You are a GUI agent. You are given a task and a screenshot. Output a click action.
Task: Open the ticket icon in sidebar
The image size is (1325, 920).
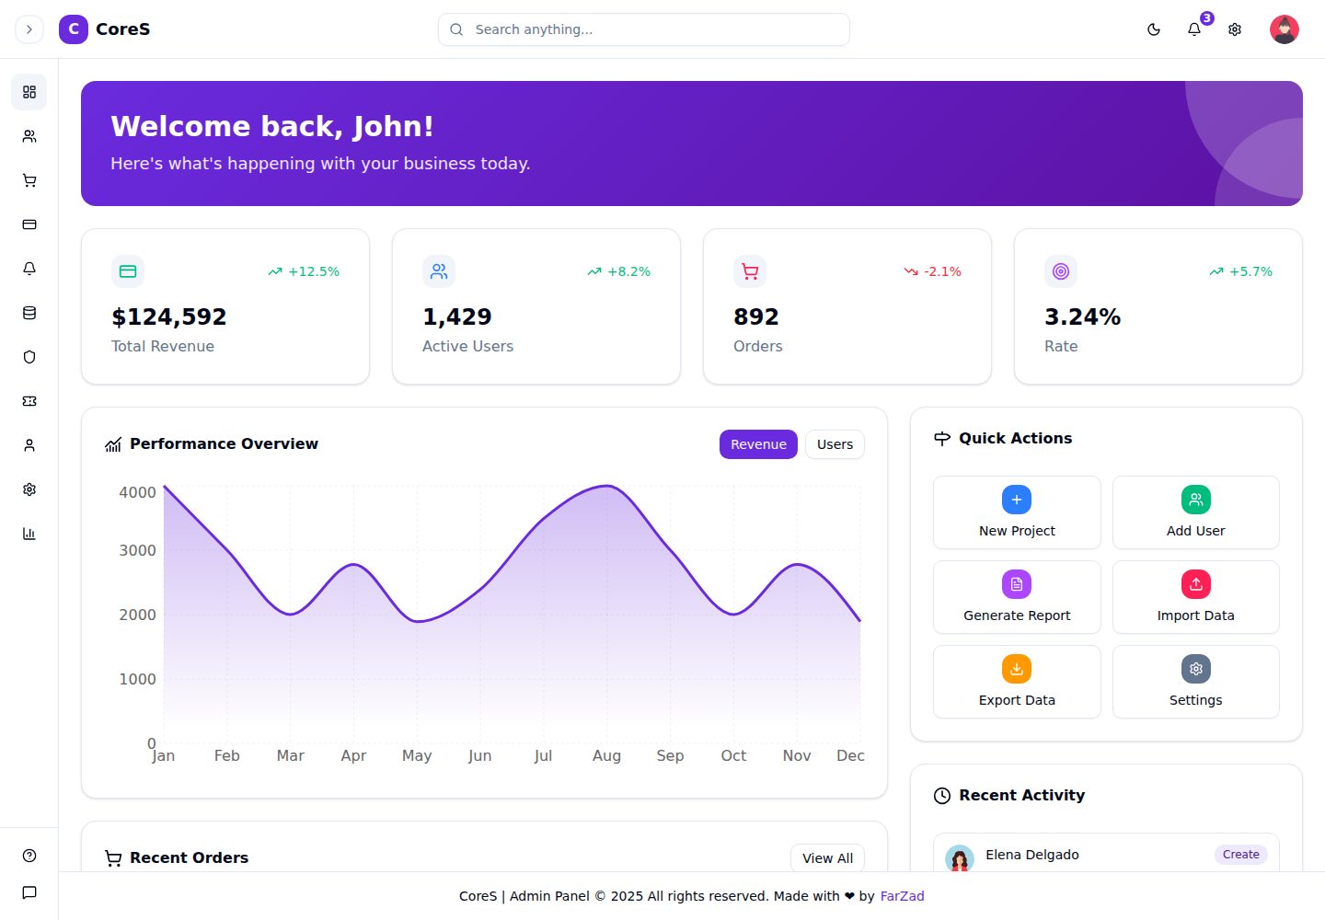(29, 401)
